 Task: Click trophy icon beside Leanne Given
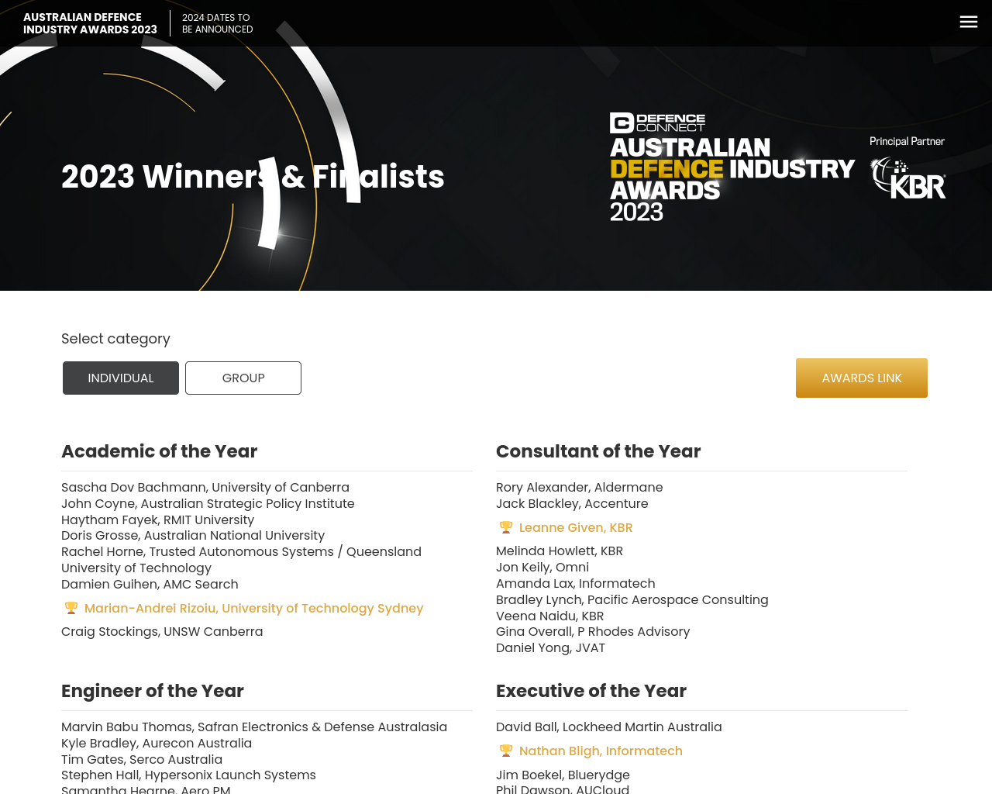point(506,527)
